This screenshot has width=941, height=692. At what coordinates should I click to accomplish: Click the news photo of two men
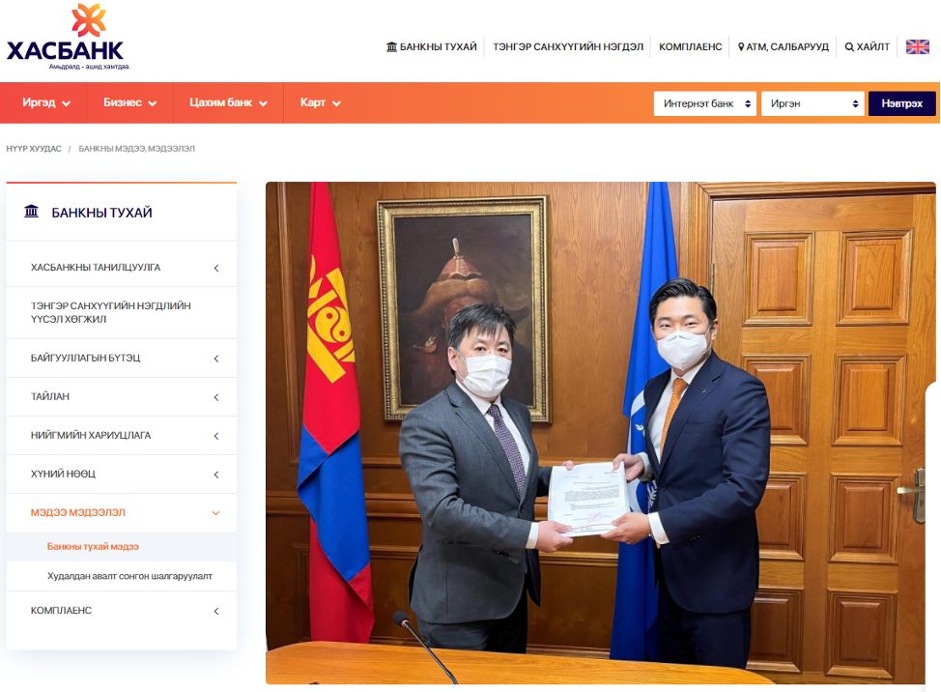tap(600, 432)
